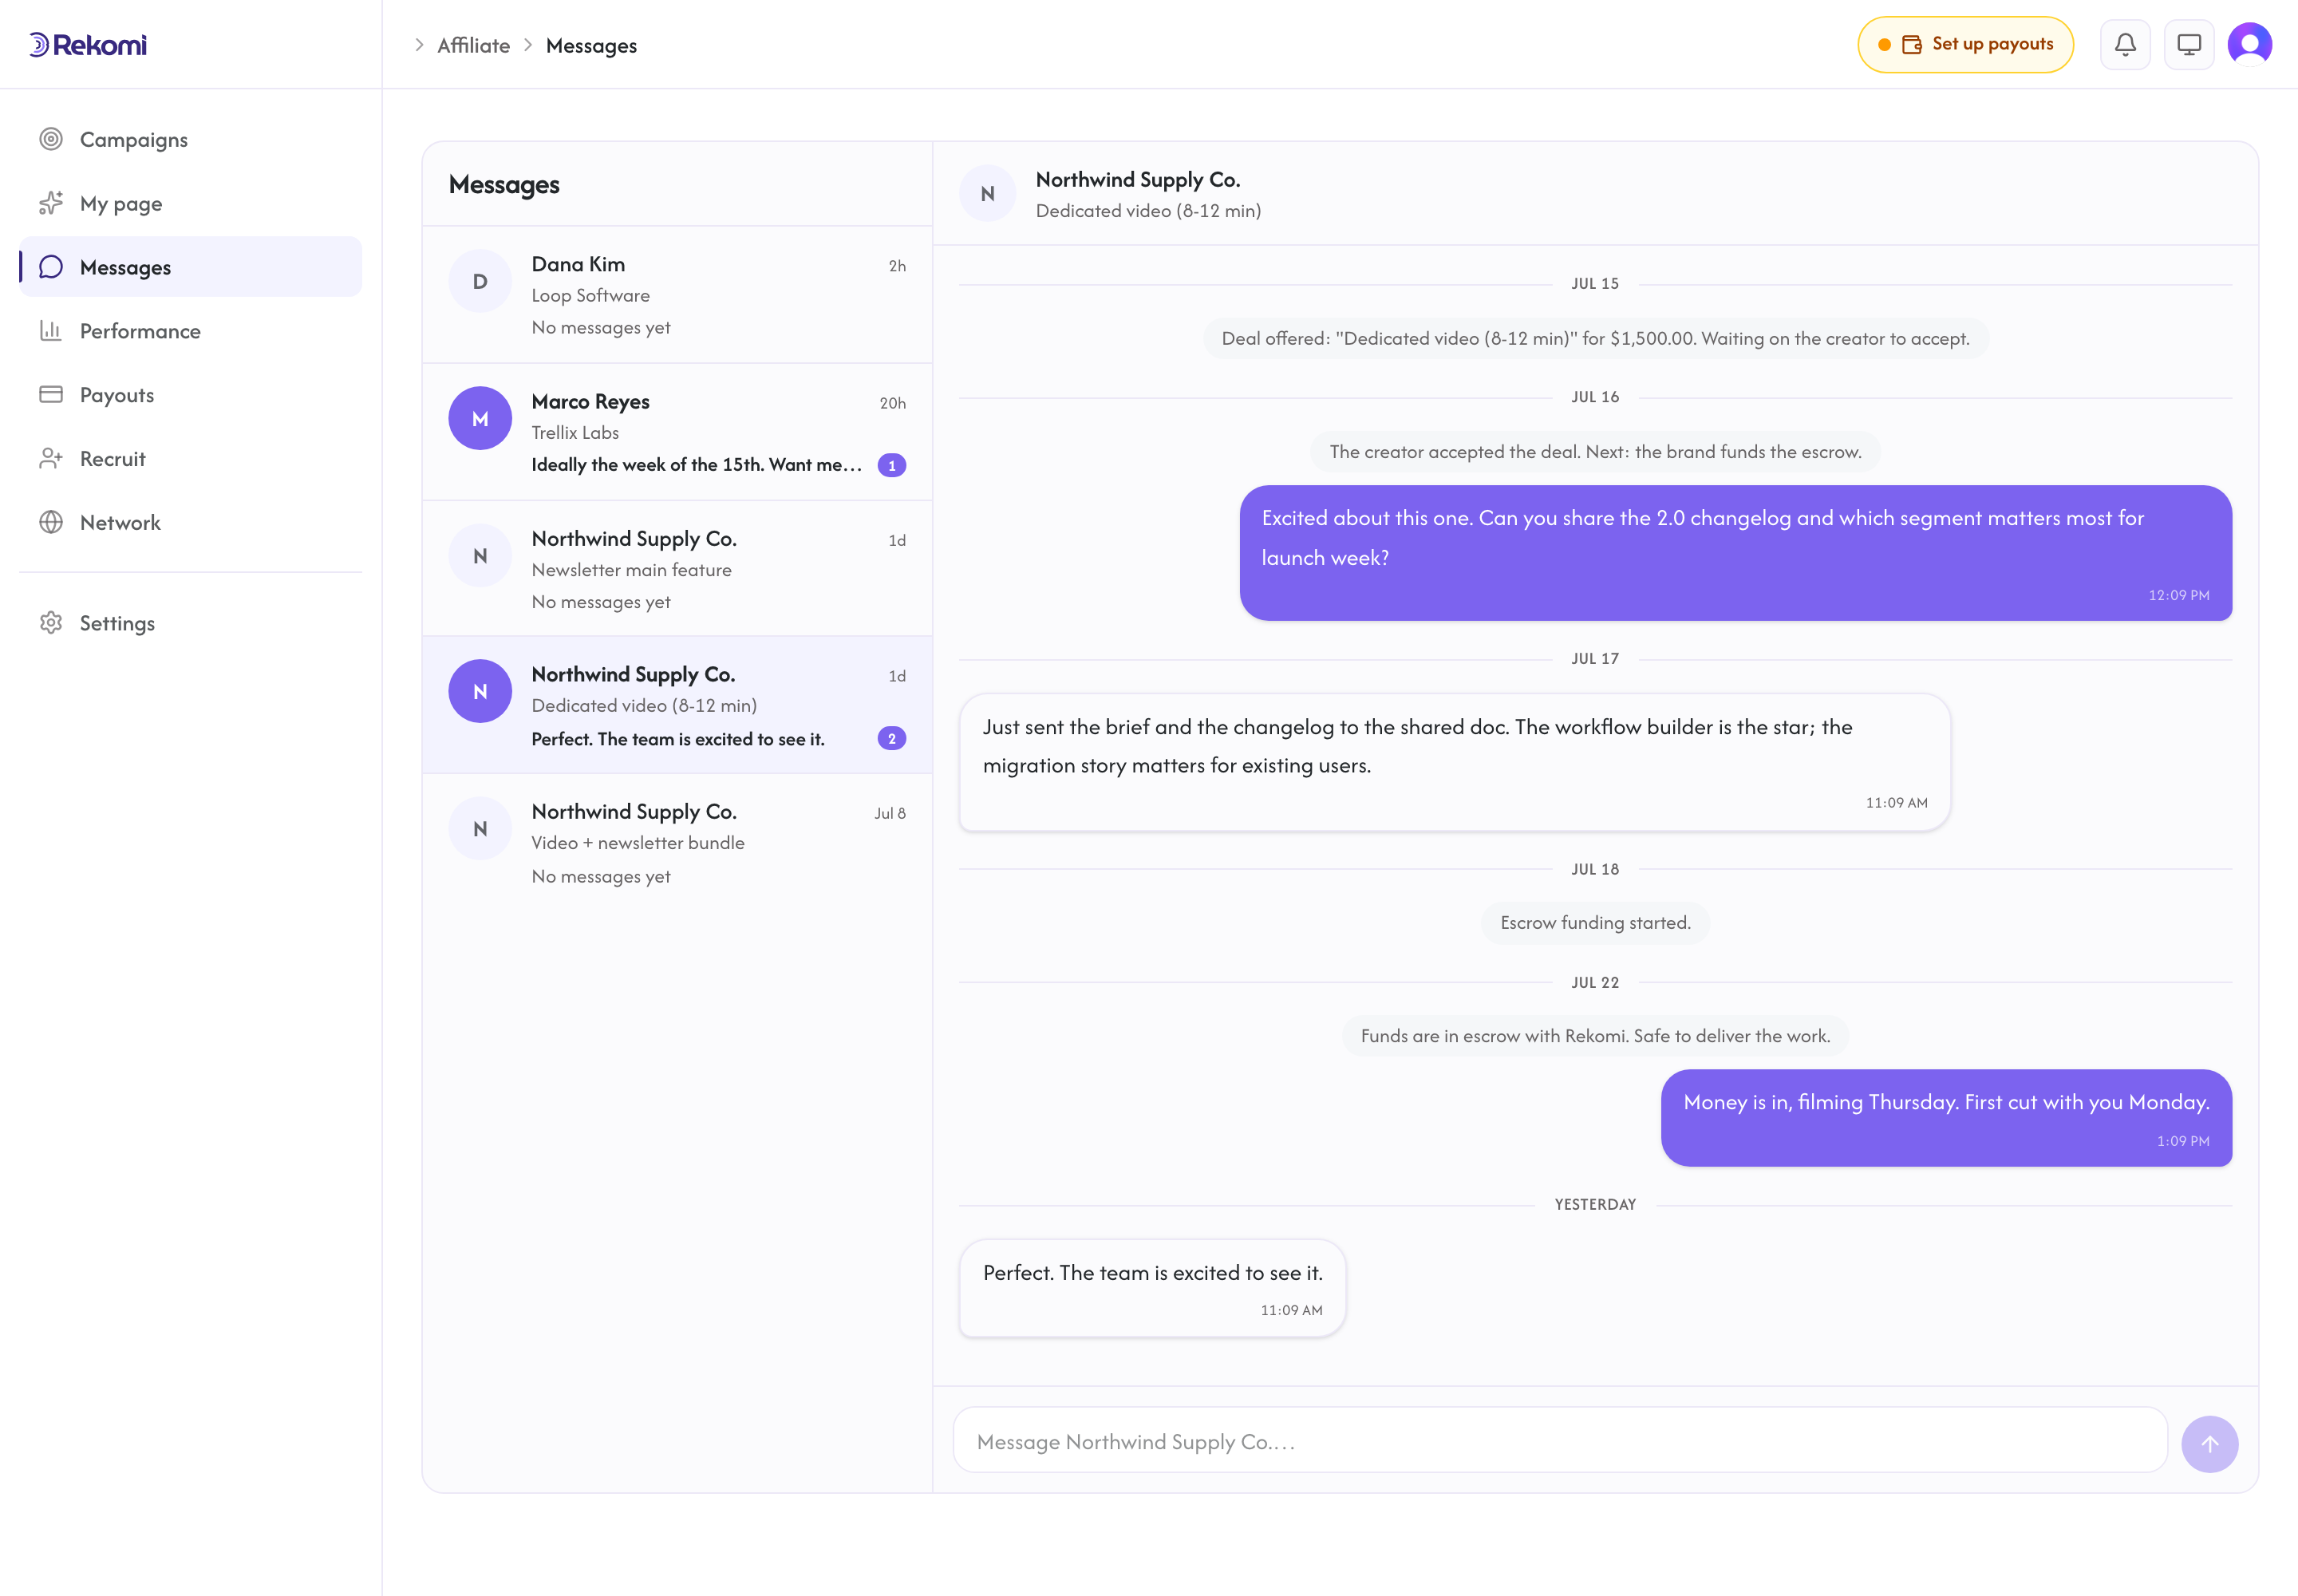Click the YESTERDAY date separator label

pos(1595,1204)
